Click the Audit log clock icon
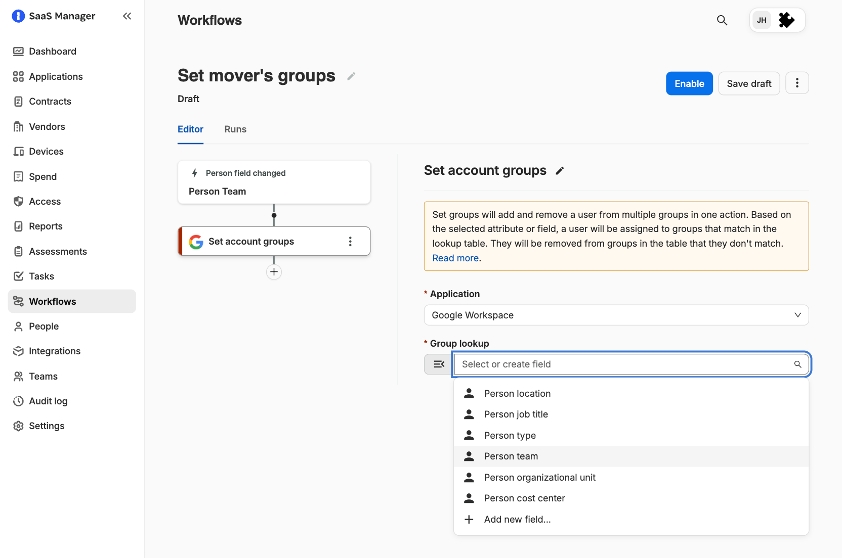Viewport: 842px width, 558px height. 18,401
